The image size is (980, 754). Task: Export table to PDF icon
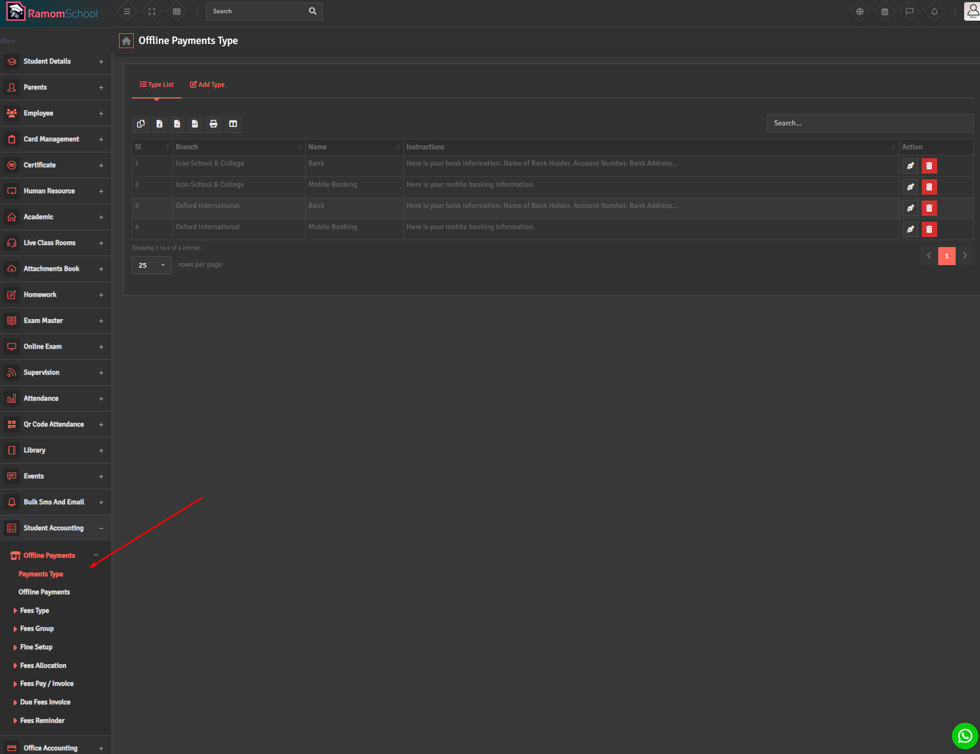coord(195,124)
